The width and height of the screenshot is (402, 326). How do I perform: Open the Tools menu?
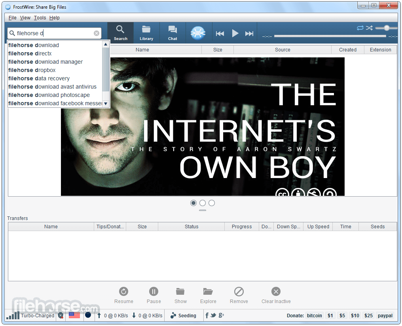[40, 18]
